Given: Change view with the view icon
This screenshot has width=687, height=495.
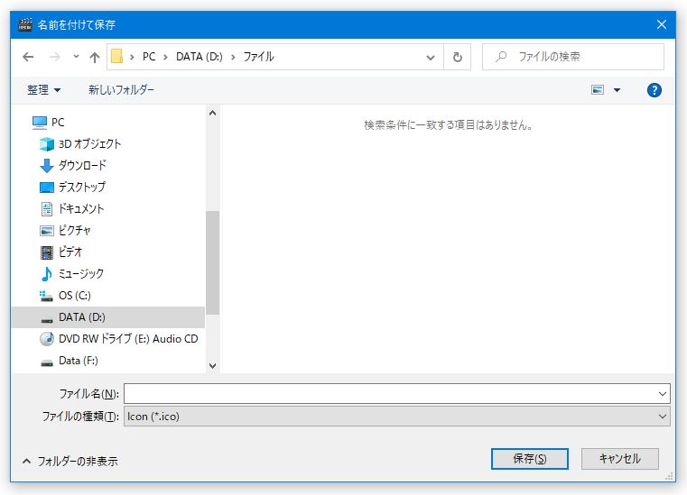Looking at the screenshot, I should (x=598, y=90).
